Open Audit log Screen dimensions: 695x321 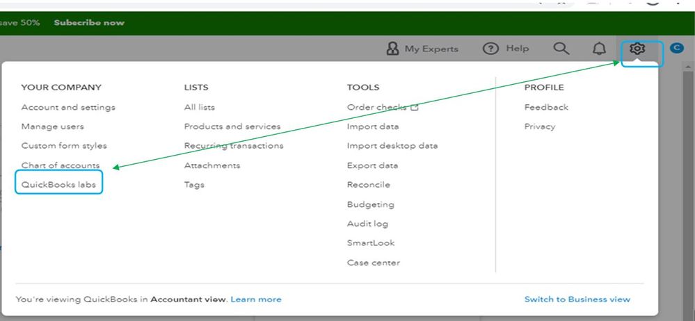click(367, 224)
